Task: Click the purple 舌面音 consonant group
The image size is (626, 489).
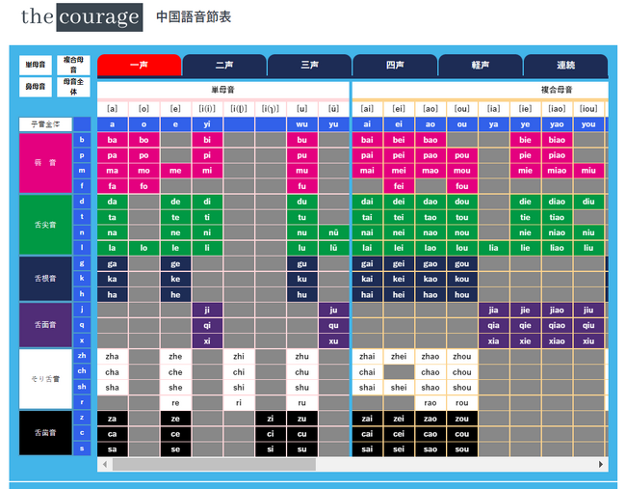Action: 45,325
